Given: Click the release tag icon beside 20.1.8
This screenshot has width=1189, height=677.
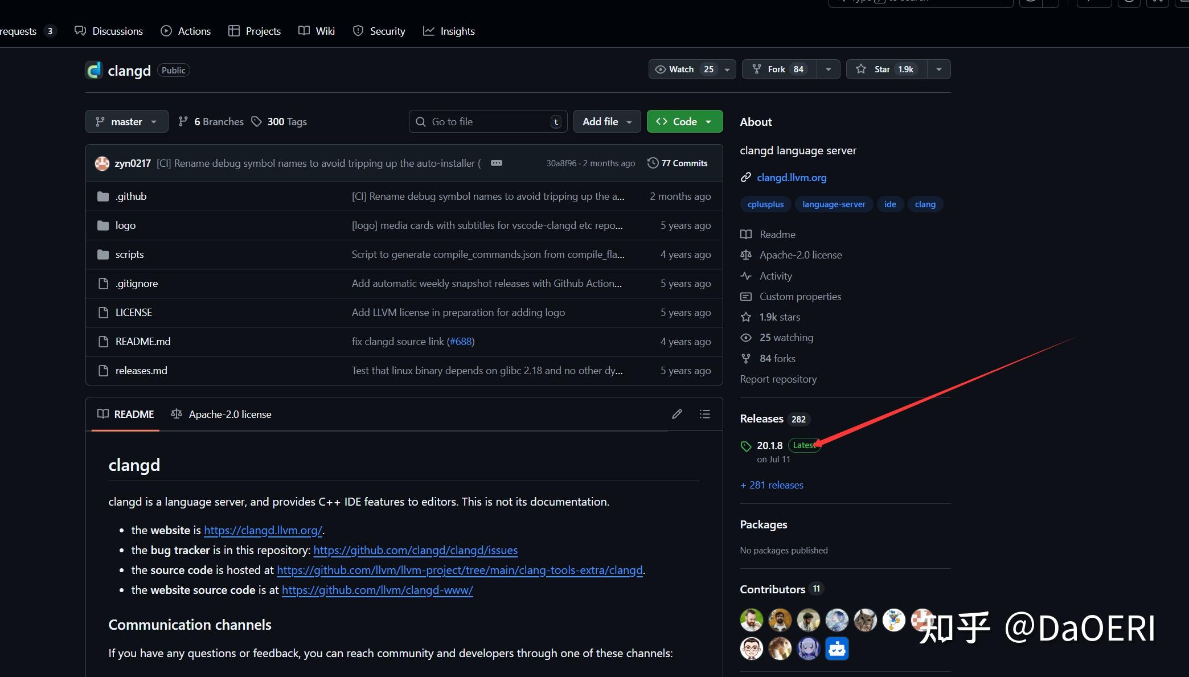Looking at the screenshot, I should [745, 446].
